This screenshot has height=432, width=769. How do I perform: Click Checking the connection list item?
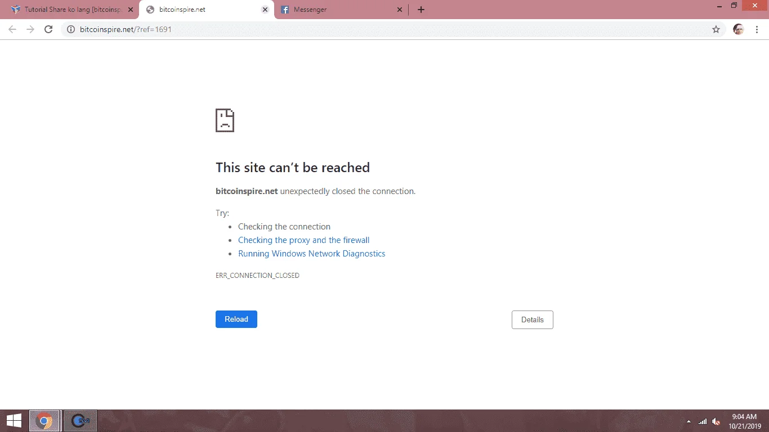(284, 227)
